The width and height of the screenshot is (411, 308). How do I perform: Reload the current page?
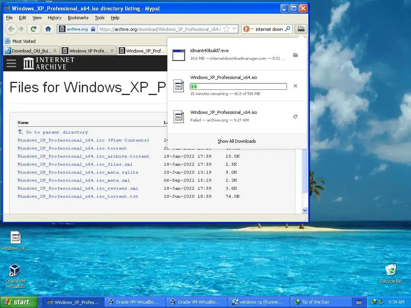click(34, 29)
